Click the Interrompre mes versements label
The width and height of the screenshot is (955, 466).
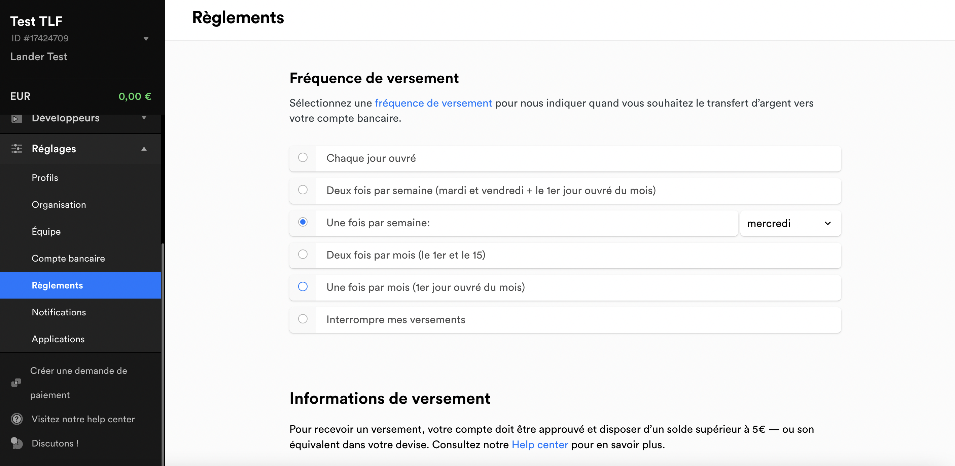(396, 319)
